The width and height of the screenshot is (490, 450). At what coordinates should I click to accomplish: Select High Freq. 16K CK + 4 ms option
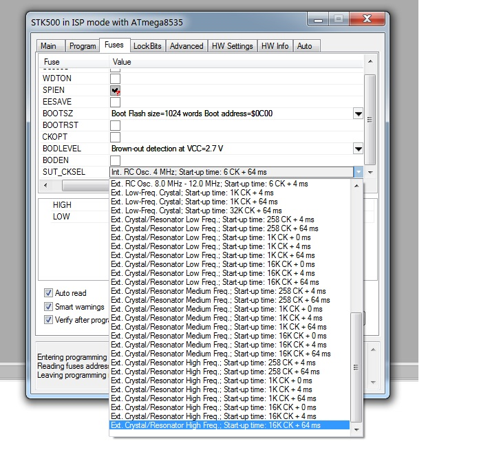point(230,416)
